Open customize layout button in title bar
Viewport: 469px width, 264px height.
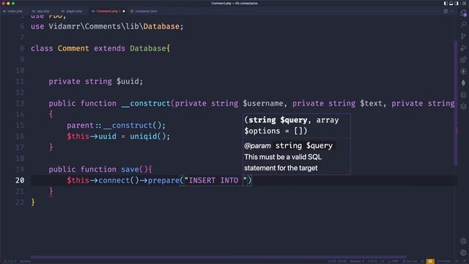[x=464, y=3]
